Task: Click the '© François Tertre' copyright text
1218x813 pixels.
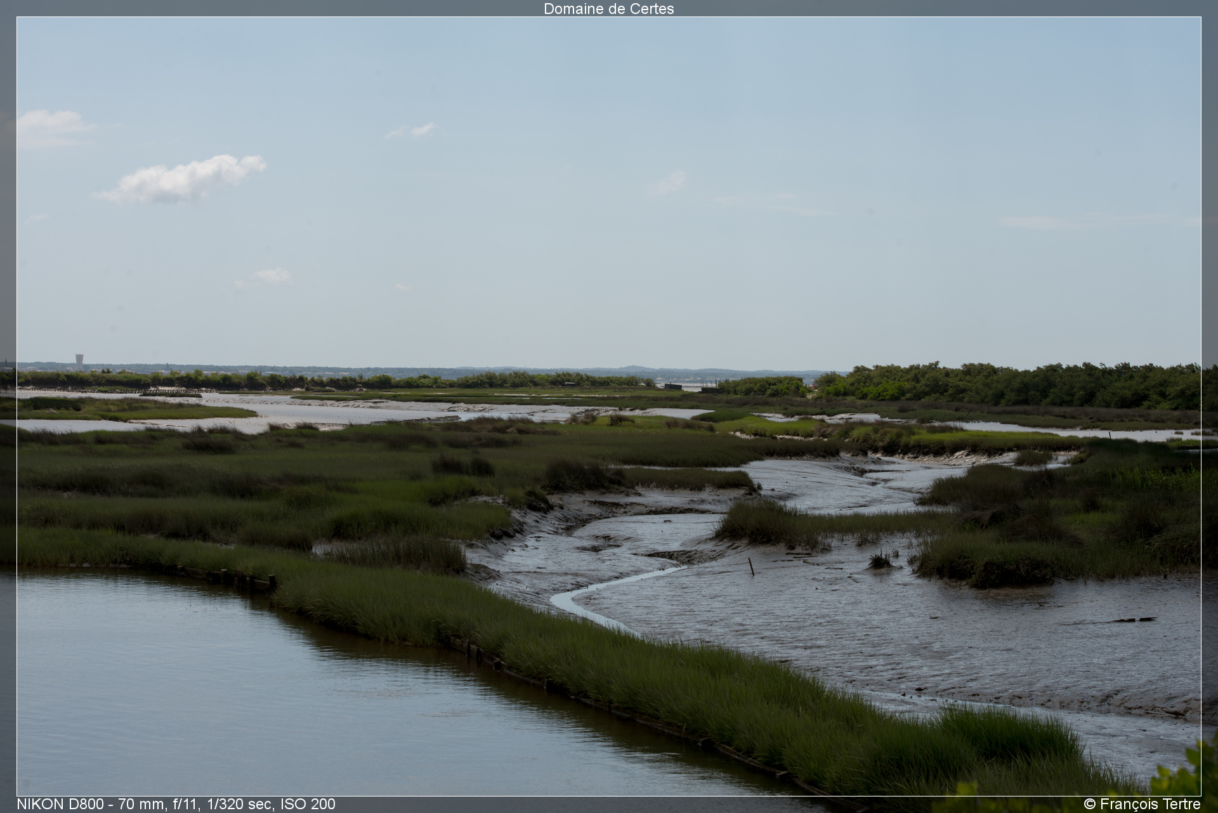Action: tap(1142, 804)
